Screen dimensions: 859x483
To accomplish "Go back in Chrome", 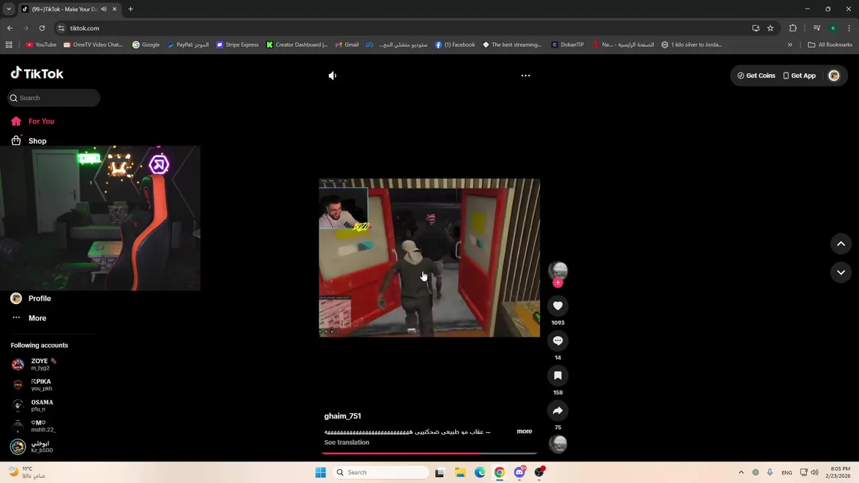I will click(9, 28).
